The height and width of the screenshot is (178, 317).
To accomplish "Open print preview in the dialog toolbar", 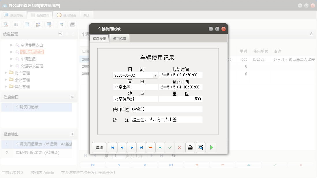I will [x=200, y=147].
